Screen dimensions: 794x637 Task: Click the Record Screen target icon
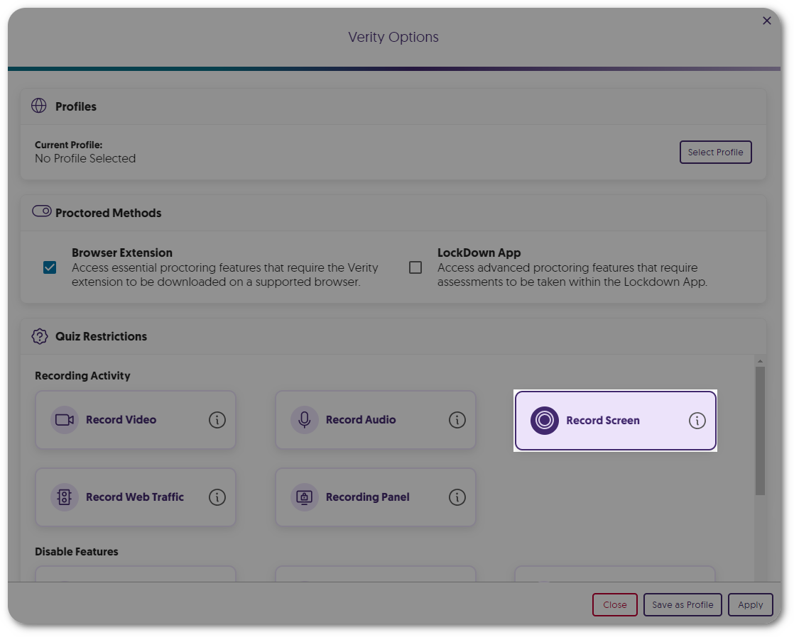[x=544, y=420]
